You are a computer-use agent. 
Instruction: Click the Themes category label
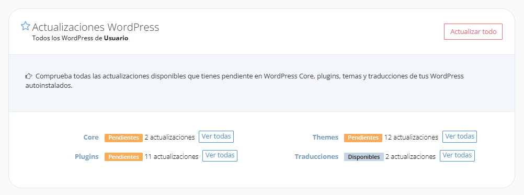[325, 137]
